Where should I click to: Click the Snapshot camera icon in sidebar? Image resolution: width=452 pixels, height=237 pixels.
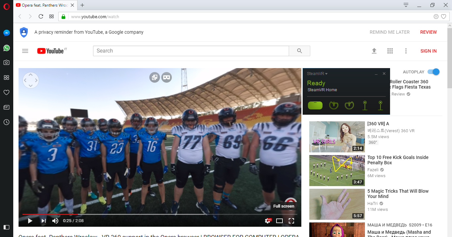[6, 62]
